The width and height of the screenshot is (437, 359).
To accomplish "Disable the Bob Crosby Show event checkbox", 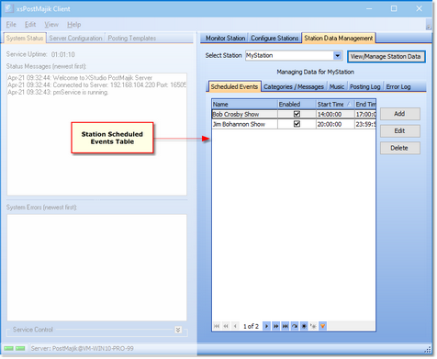I will point(297,114).
